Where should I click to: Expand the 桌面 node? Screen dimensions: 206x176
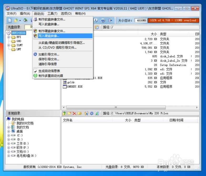[x=9, y=131]
